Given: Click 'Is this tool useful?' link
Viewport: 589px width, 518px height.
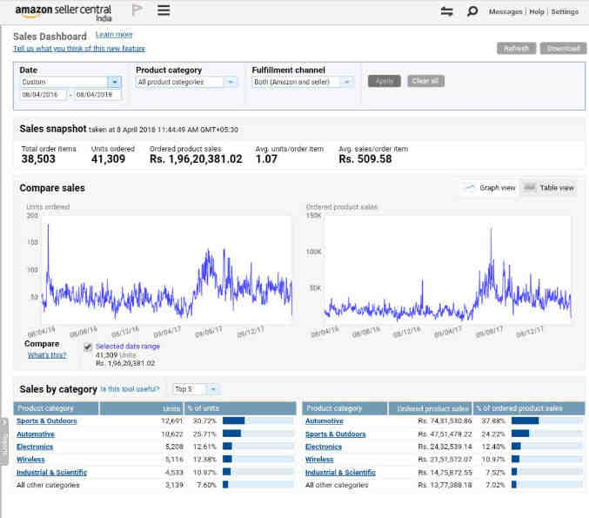Looking at the screenshot, I should 130,388.
